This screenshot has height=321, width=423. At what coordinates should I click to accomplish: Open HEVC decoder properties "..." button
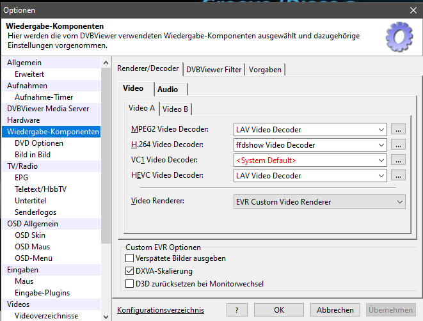(x=399, y=176)
